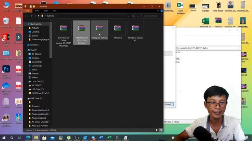This screenshot has height=141, width=252.
Task: Select the KMSpico 10 Final archive
Action: [x=100, y=30]
